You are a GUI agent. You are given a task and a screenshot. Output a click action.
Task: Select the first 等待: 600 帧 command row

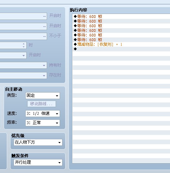(121, 16)
